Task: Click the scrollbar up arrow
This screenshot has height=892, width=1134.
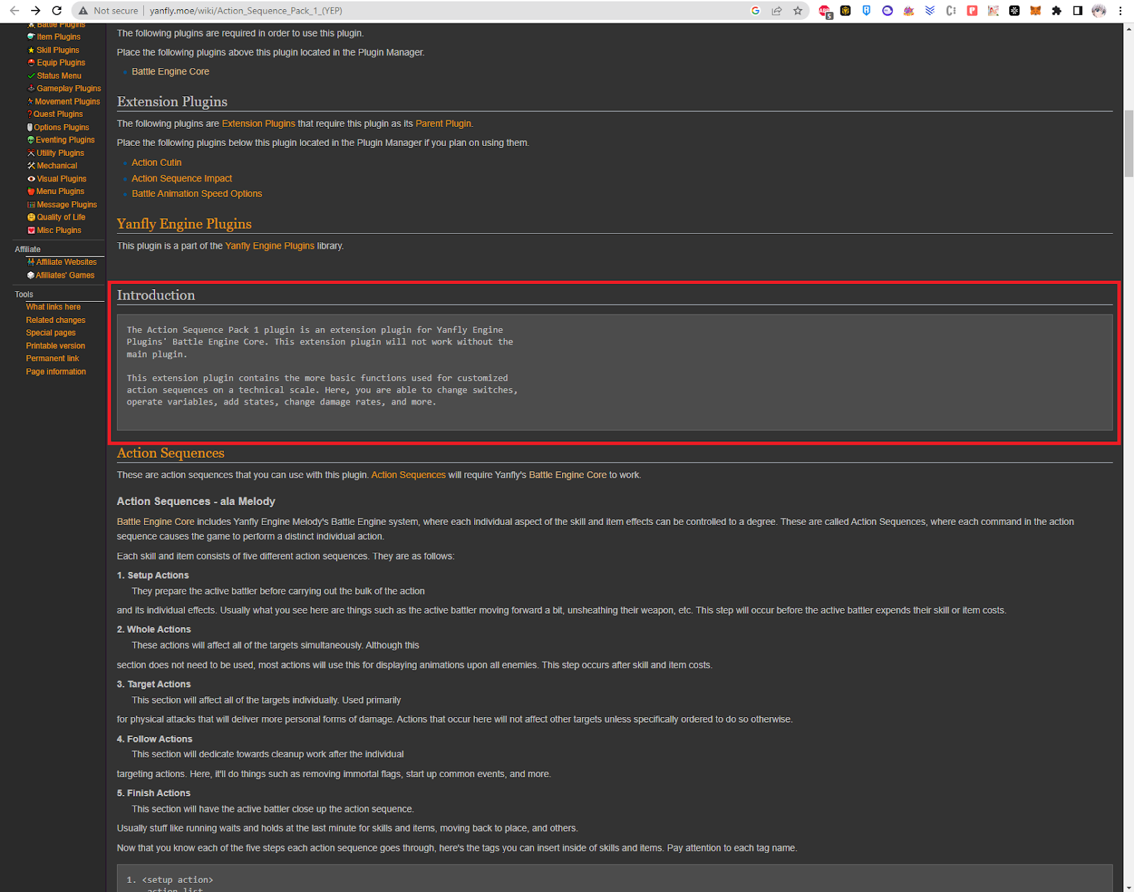Action: click(1128, 28)
